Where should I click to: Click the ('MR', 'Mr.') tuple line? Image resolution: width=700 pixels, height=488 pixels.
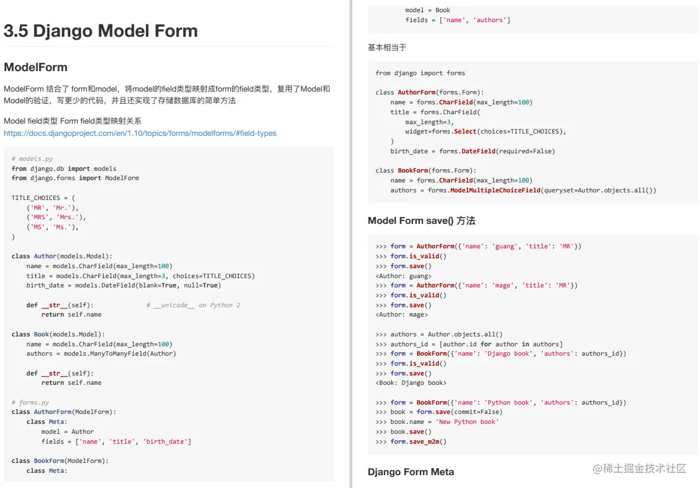(52, 208)
